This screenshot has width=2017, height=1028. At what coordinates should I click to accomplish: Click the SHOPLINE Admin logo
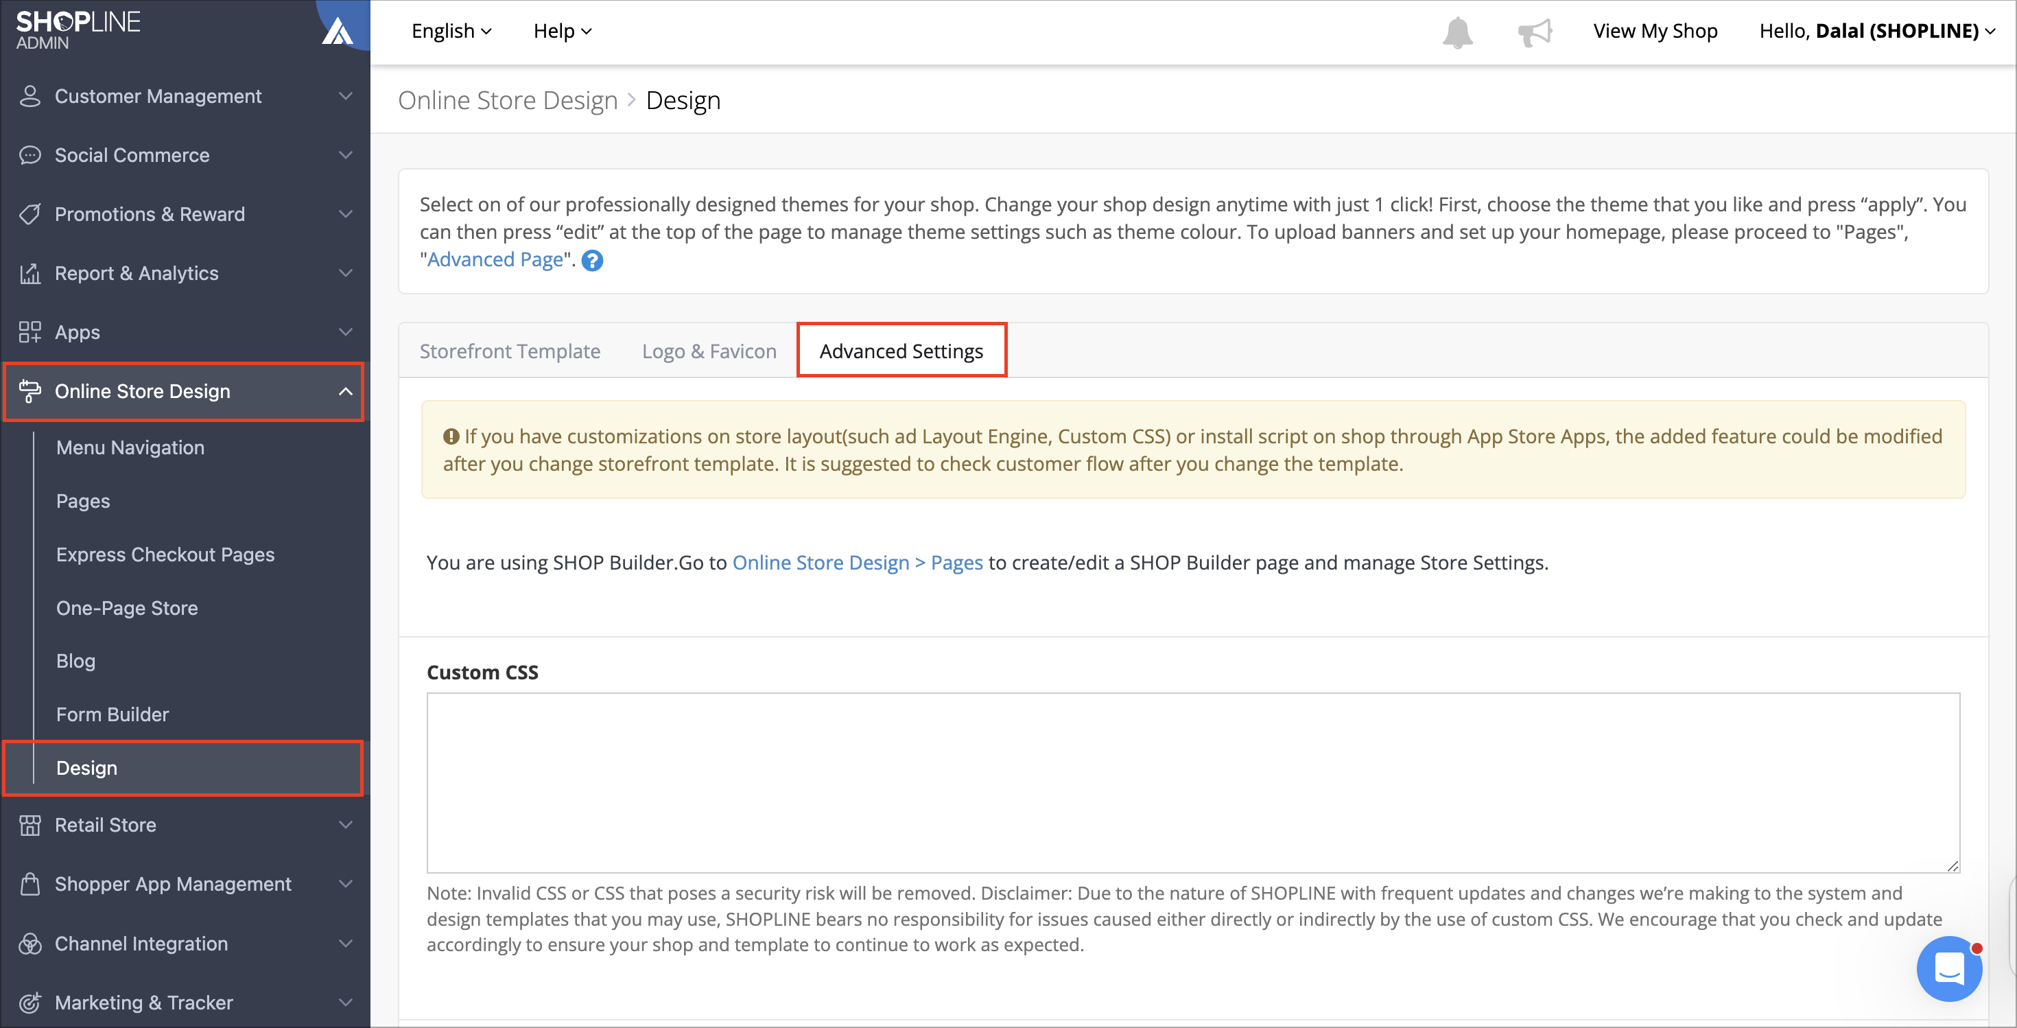point(78,30)
